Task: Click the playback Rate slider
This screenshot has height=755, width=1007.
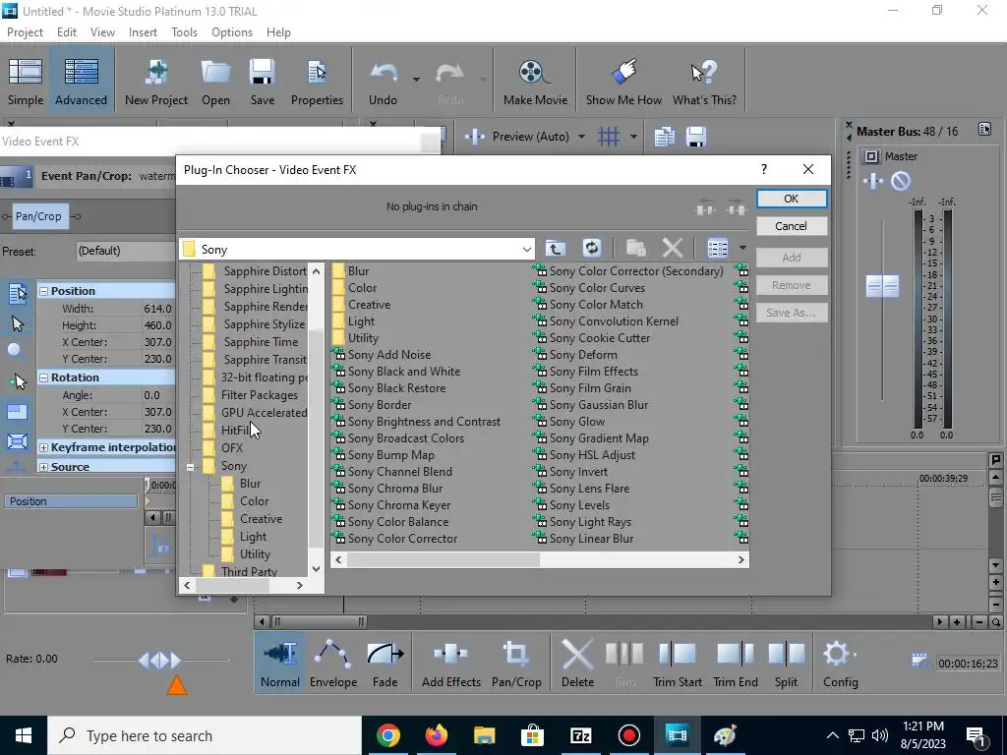Action: (x=160, y=660)
